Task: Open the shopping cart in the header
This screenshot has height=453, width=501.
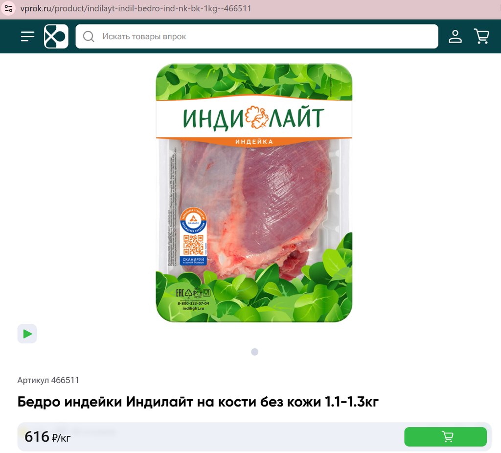Action: coord(481,36)
